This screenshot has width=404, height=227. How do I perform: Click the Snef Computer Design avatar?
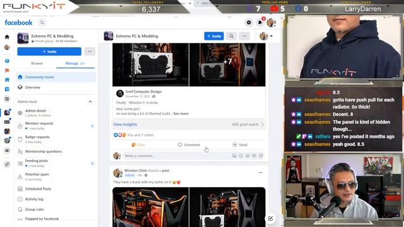click(120, 93)
